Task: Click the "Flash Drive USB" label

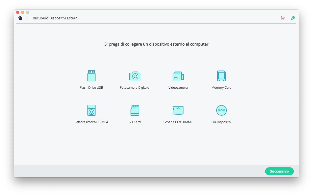Action: 91,88
